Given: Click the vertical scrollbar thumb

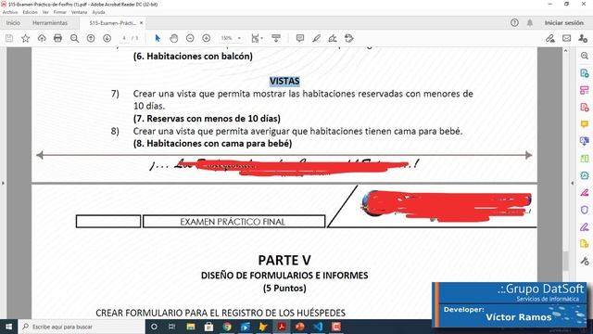Looking at the screenshot, I should (566, 261).
